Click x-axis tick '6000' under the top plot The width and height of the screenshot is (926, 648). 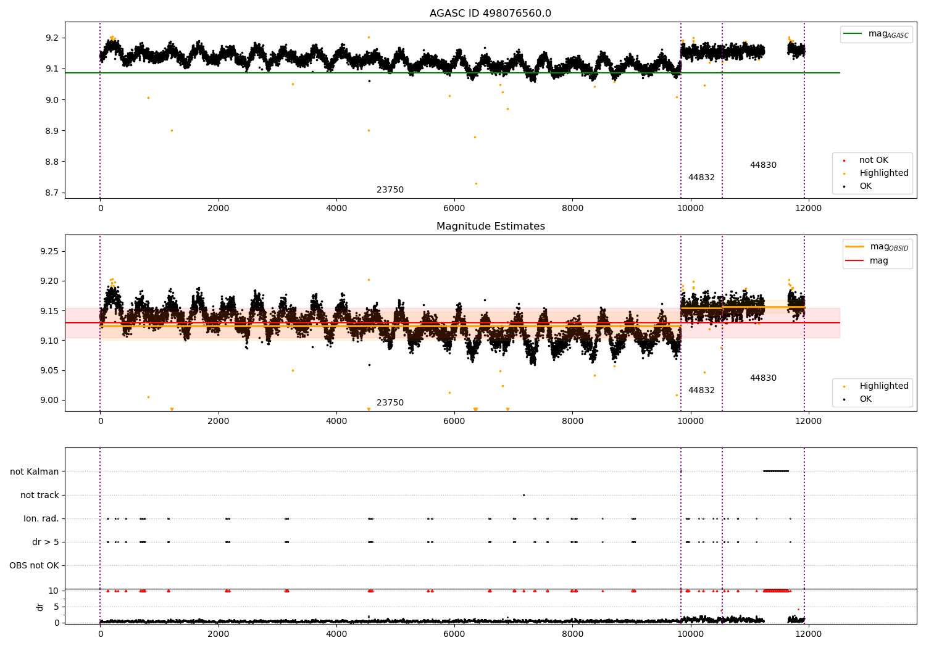click(x=454, y=209)
